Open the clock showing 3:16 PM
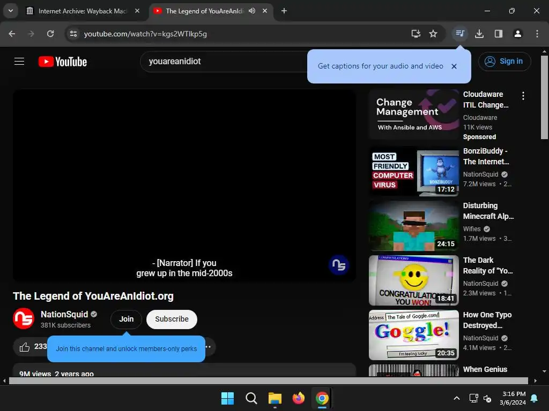Viewport: 549px width, 411px height. click(x=513, y=398)
